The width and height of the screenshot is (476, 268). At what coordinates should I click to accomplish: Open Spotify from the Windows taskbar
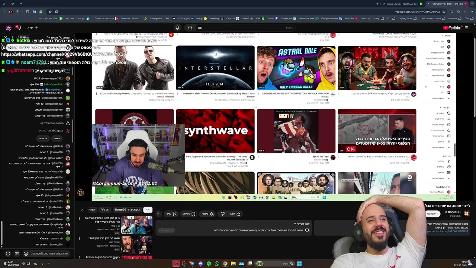209,264
